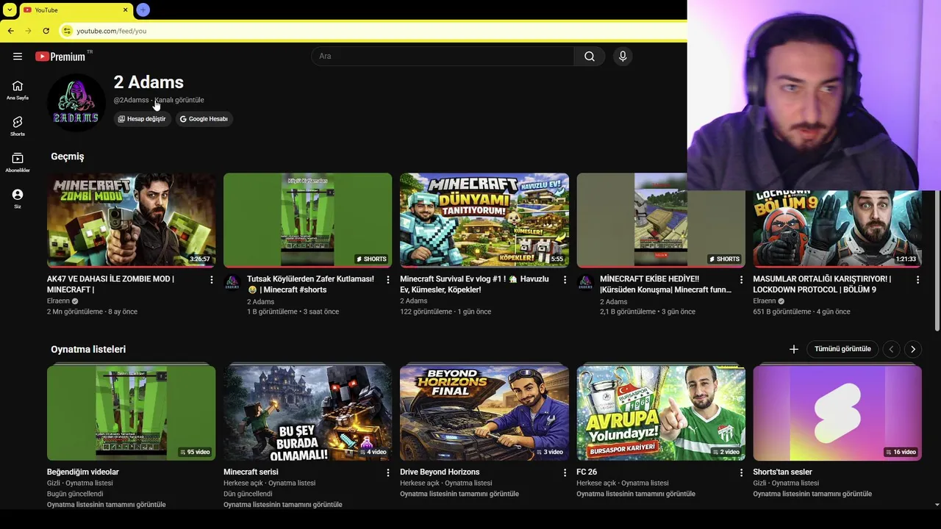Click YouTube tab title
The width and height of the screenshot is (941, 529).
46,10
